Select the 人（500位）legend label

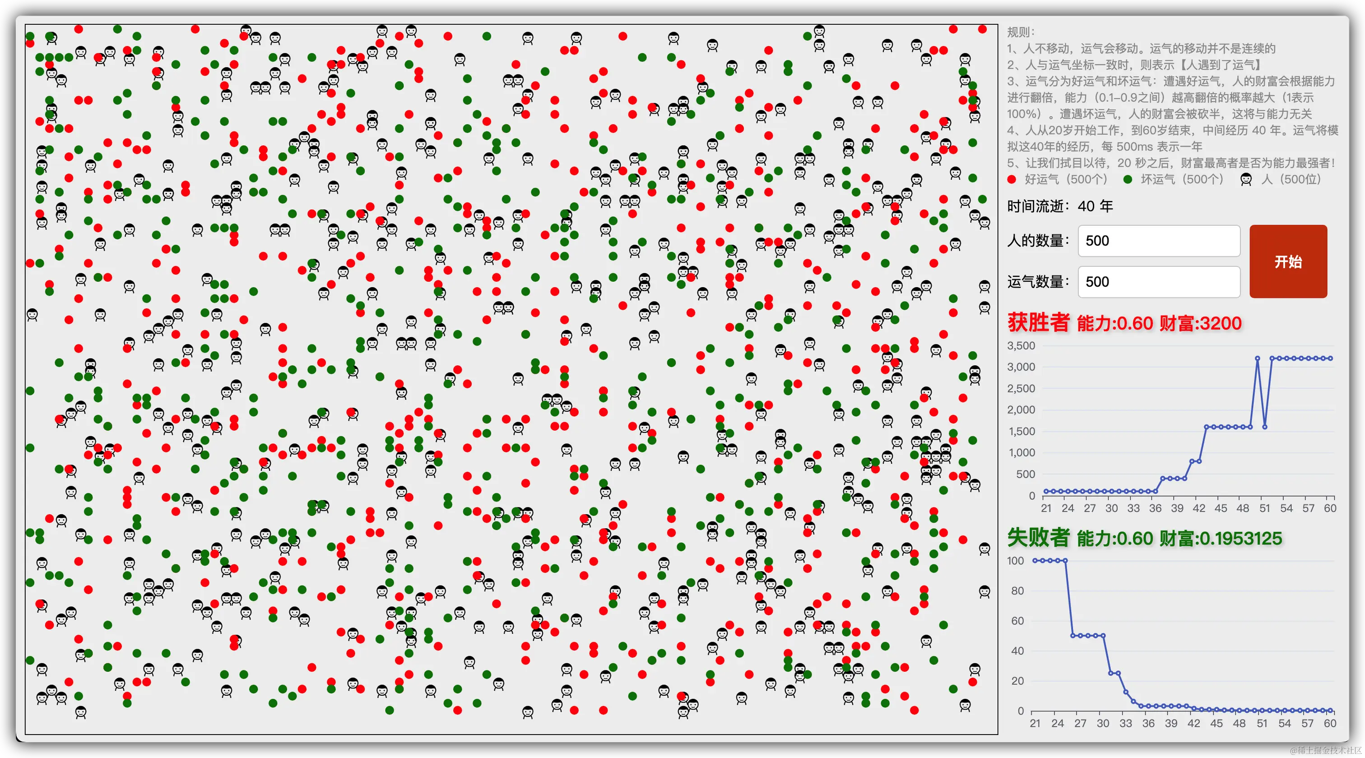(1291, 180)
